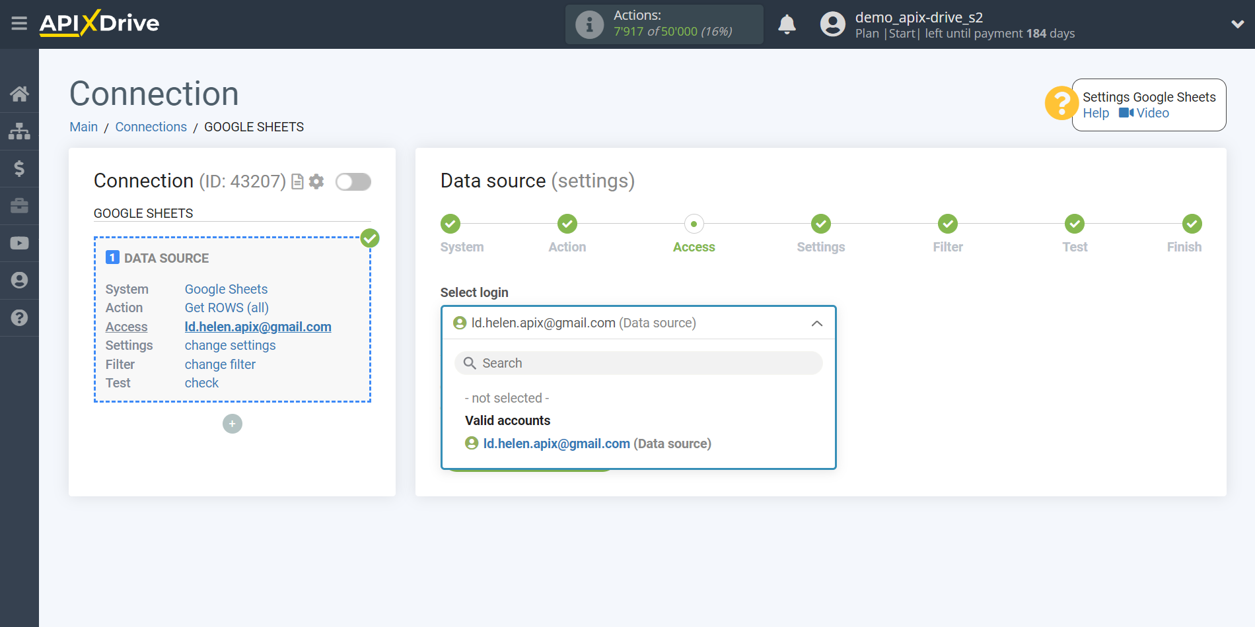Add a new block with plus button
Image resolution: width=1255 pixels, height=627 pixels.
(x=233, y=424)
